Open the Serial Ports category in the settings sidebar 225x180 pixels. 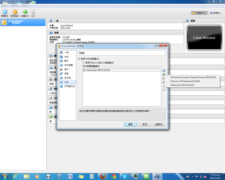coord(67,78)
